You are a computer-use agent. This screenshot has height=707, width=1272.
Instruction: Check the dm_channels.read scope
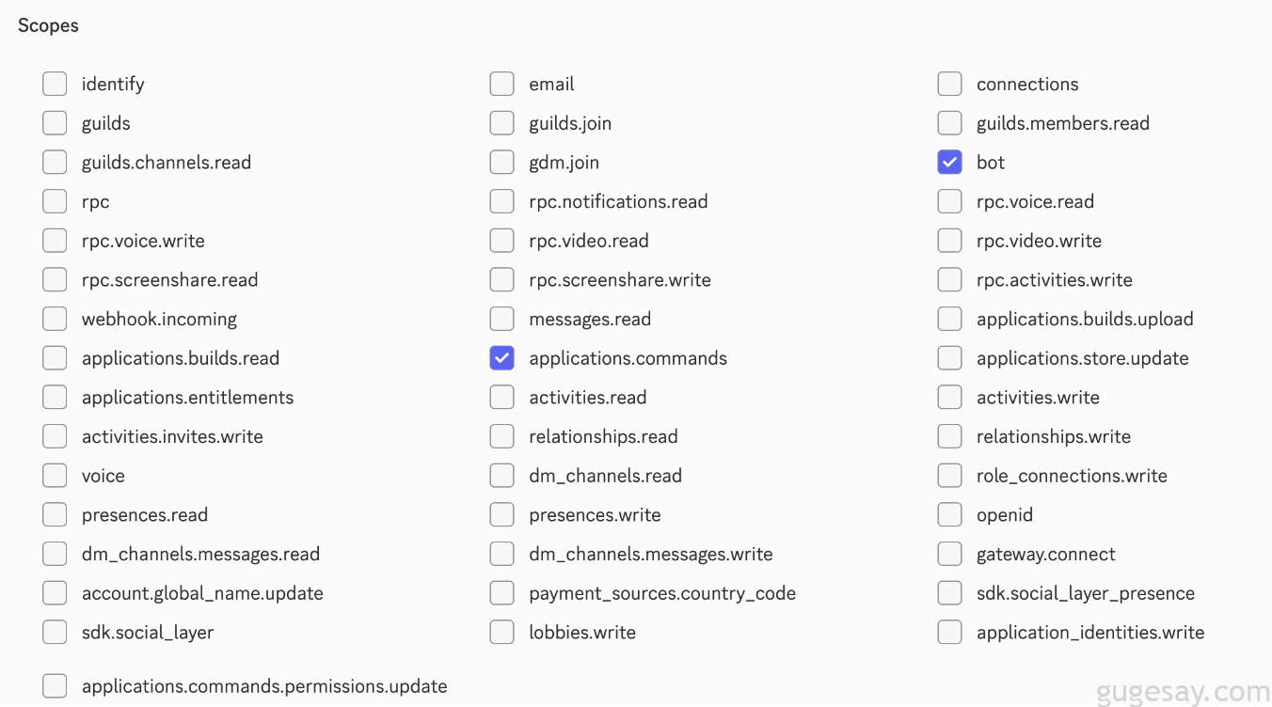click(501, 476)
